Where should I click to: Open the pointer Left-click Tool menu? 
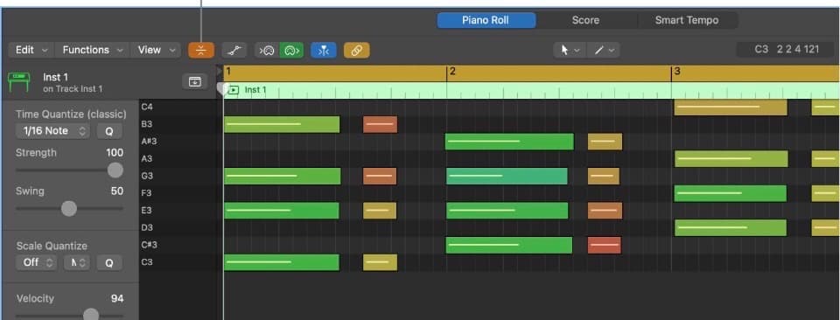coord(570,51)
